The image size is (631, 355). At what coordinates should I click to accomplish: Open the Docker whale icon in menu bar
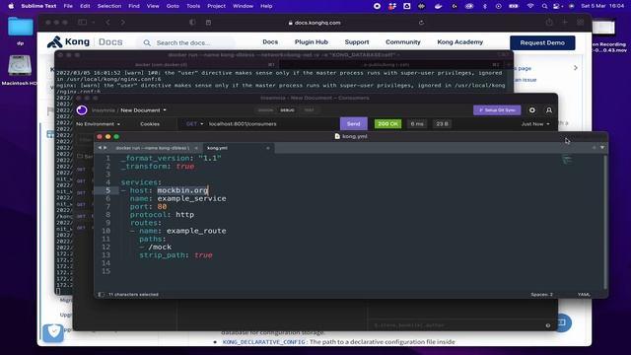438,6
